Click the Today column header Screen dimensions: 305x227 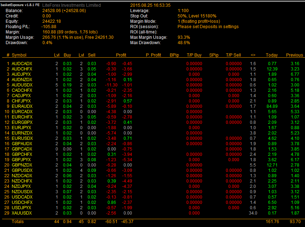272,55
